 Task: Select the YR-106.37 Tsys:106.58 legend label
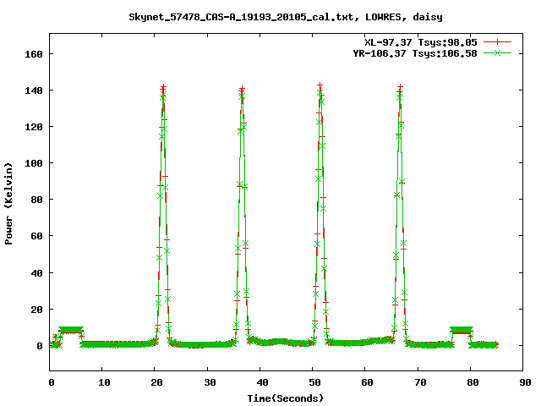coord(415,53)
